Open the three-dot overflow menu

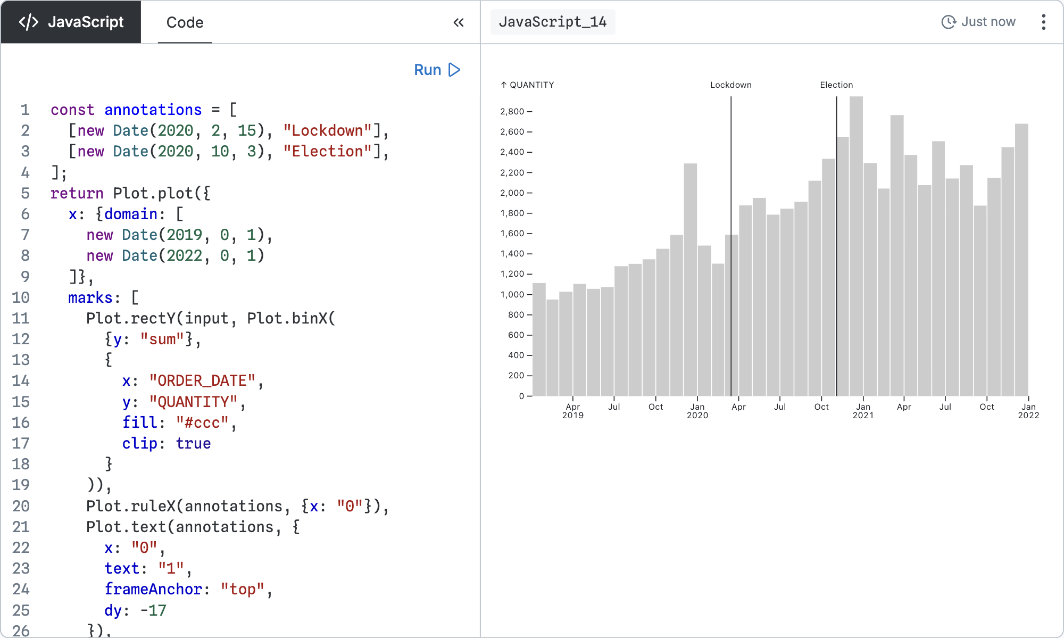[1044, 22]
